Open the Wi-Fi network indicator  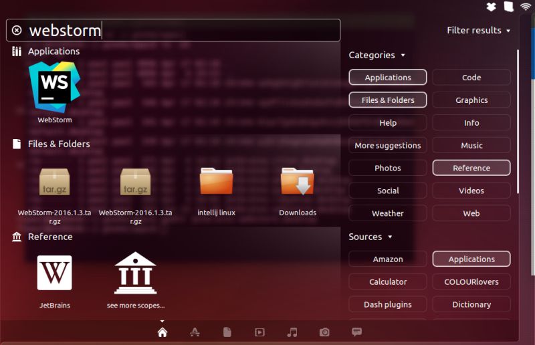(x=526, y=7)
